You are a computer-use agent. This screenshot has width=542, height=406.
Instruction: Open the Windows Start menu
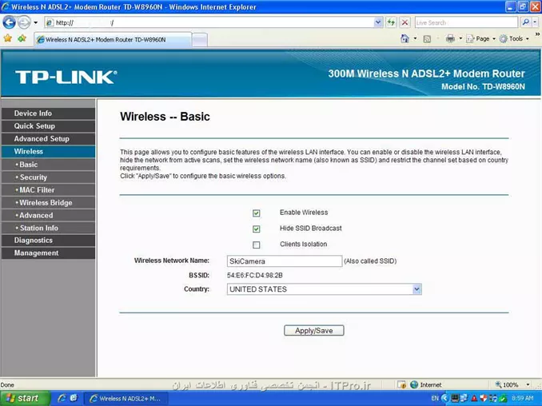coord(25,398)
